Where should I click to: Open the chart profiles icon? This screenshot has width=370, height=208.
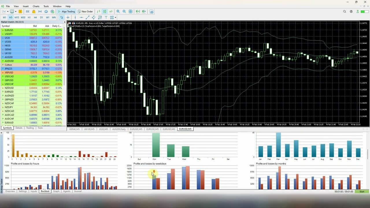tap(12, 12)
